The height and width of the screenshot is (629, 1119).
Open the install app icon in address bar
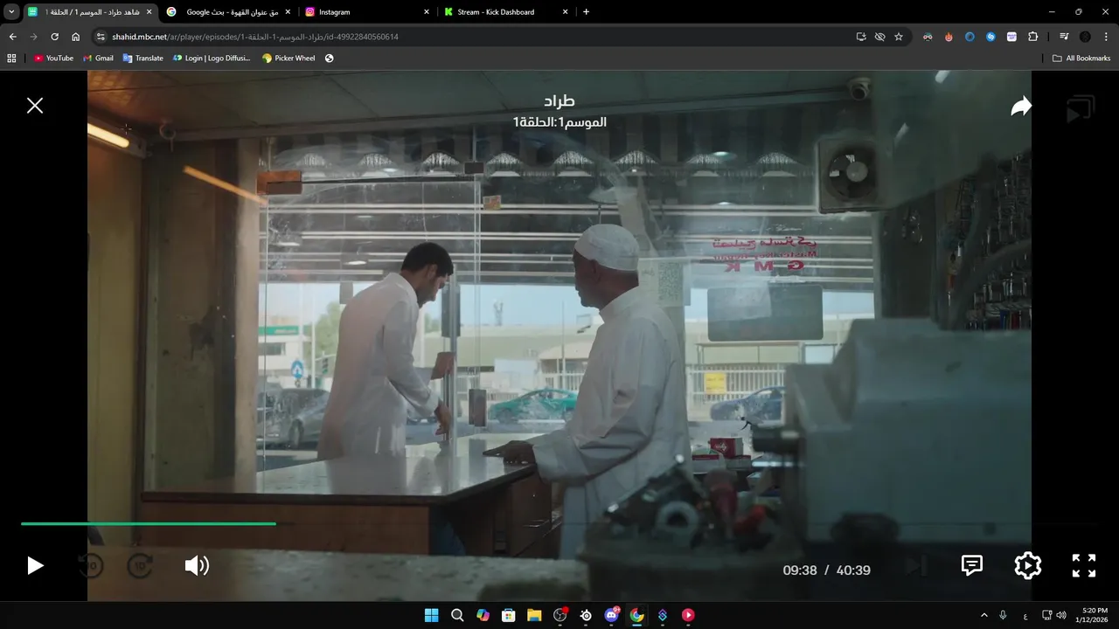coord(861,37)
